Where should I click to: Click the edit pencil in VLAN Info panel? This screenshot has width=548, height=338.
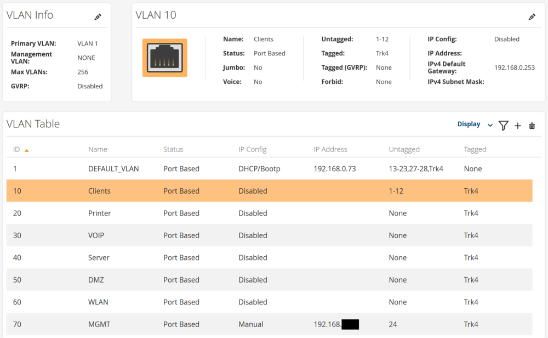[x=98, y=17]
